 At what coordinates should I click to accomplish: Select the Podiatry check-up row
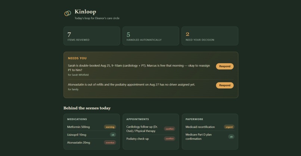151,139
